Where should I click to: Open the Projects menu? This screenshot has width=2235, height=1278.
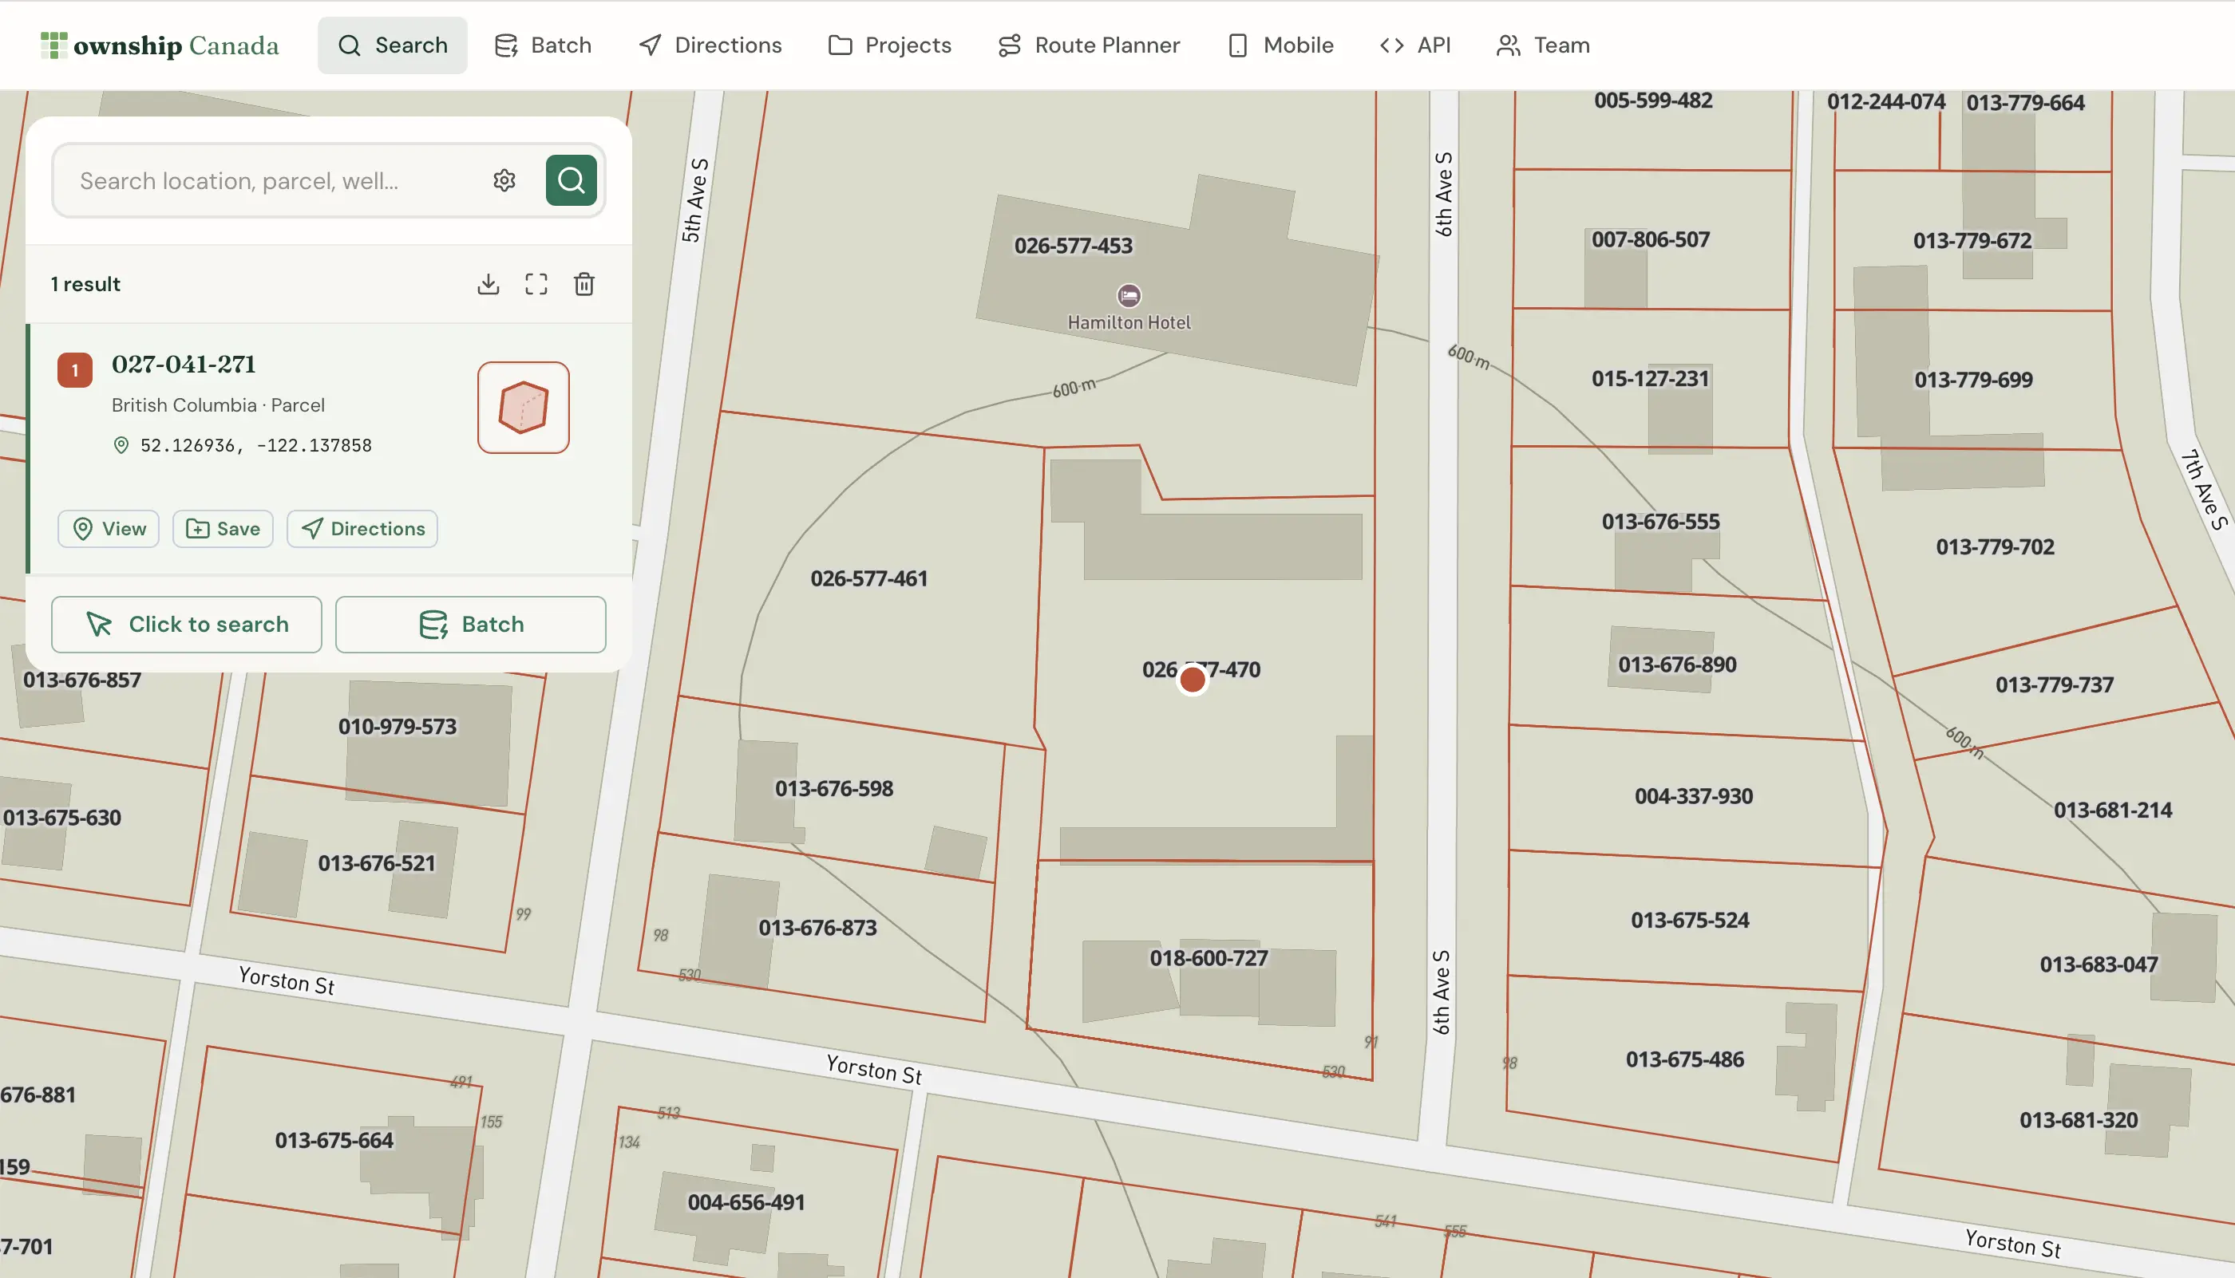point(888,45)
